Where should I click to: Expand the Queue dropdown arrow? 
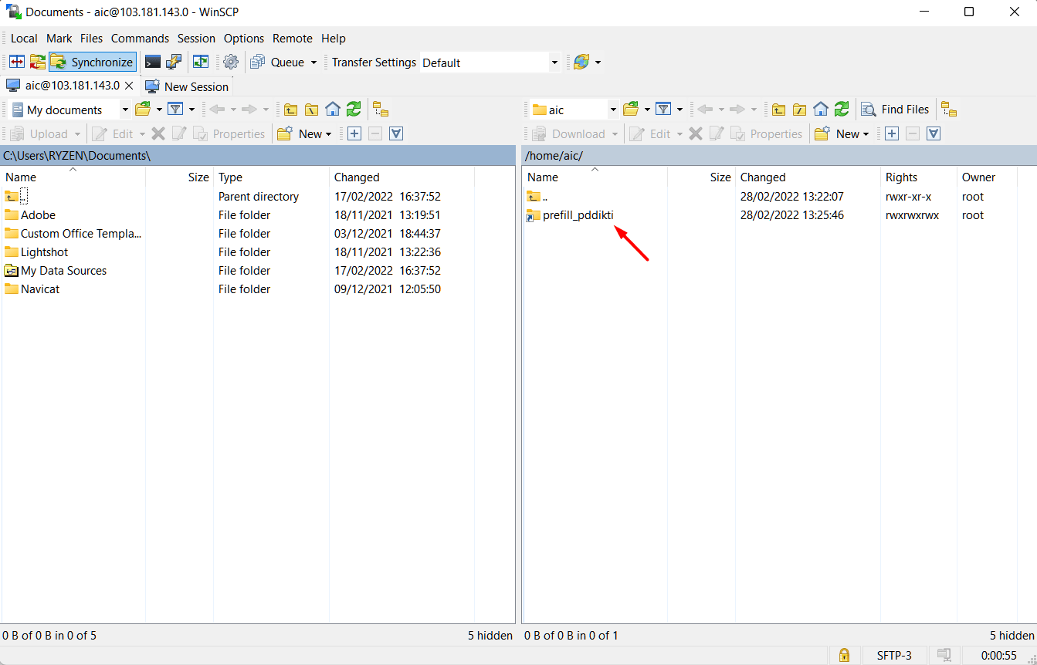tap(314, 62)
